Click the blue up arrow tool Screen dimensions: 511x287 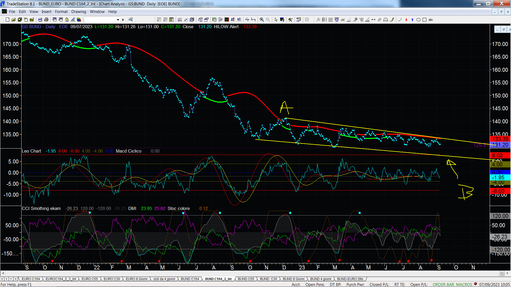coord(412,20)
